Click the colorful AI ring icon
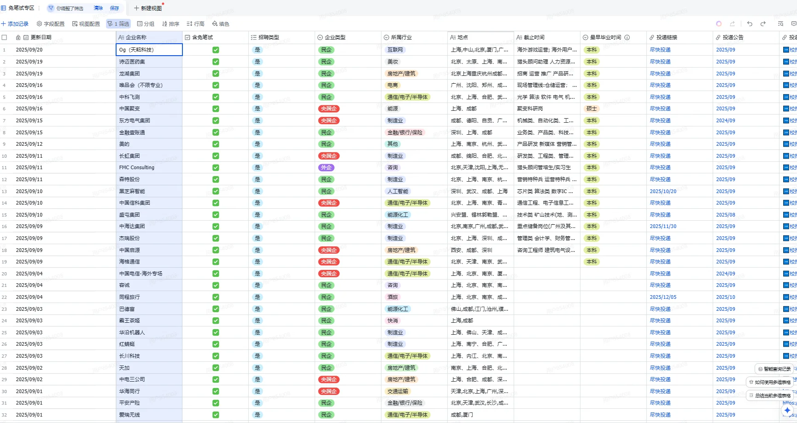The height and width of the screenshot is (423, 797). [719, 24]
